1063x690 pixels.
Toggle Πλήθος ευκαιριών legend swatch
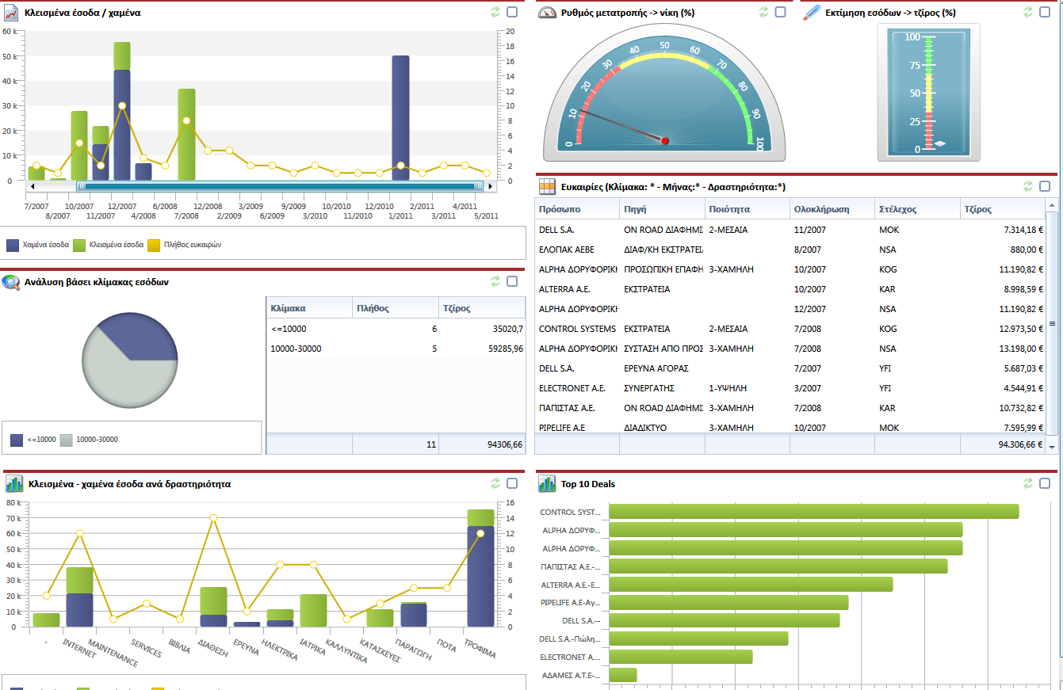[x=154, y=246]
